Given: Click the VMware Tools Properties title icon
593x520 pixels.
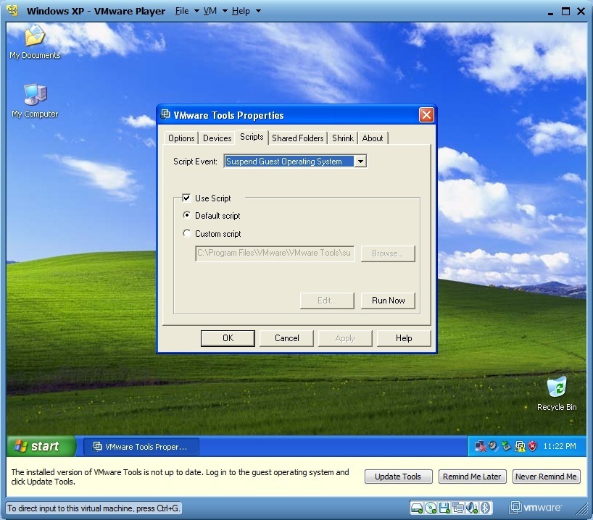Looking at the screenshot, I should click(x=165, y=114).
